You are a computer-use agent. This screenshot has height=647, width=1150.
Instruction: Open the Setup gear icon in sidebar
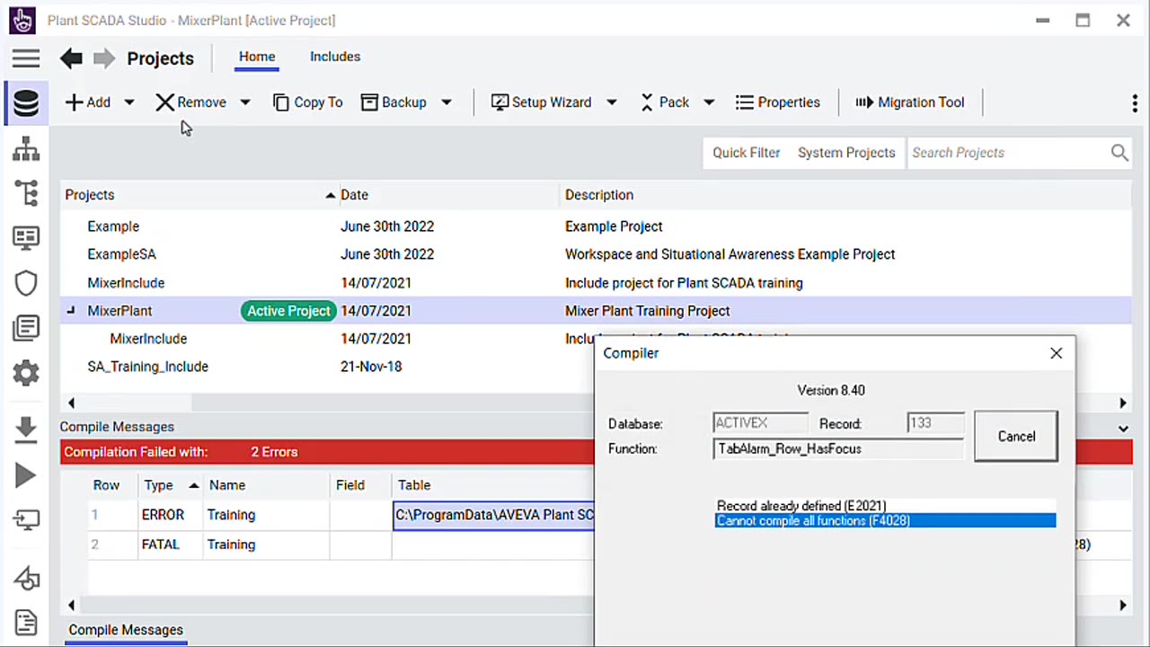pyautogui.click(x=25, y=372)
